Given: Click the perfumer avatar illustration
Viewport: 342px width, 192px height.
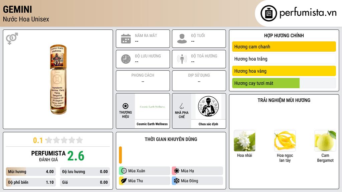Looking at the screenshot, I should click(x=208, y=106).
